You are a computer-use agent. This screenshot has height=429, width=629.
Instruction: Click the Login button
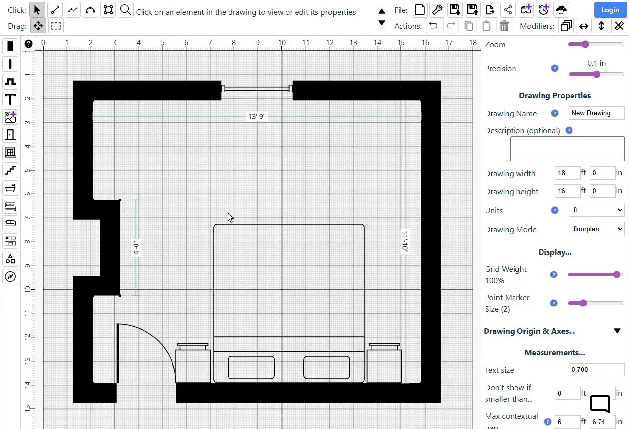coord(610,10)
